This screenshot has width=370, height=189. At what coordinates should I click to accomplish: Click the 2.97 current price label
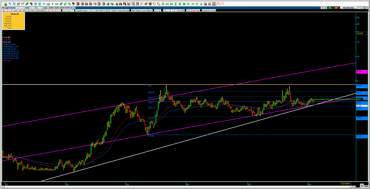[359, 99]
